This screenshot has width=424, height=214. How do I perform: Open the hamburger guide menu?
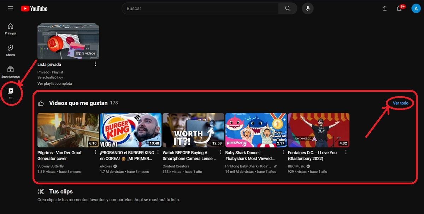click(11, 8)
